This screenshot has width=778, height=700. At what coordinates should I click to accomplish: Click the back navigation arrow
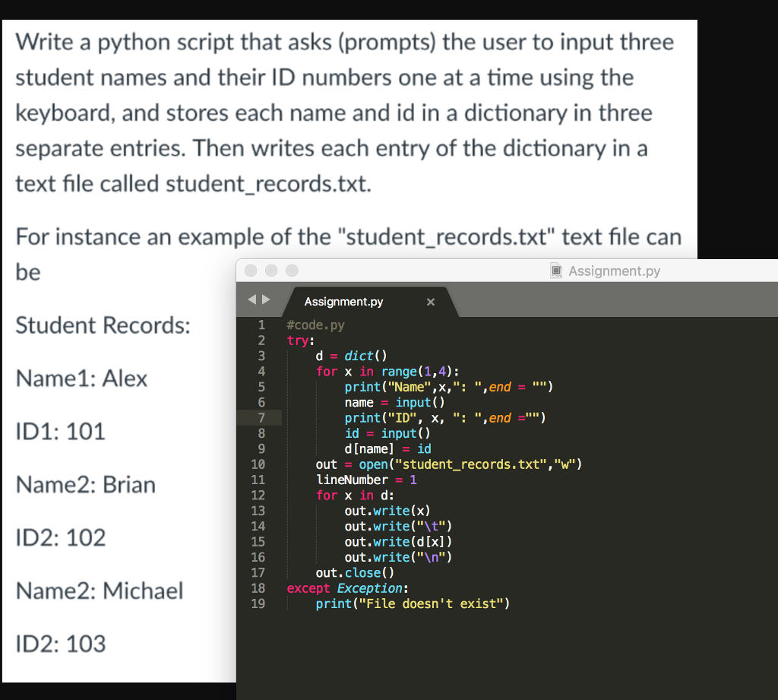point(254,299)
